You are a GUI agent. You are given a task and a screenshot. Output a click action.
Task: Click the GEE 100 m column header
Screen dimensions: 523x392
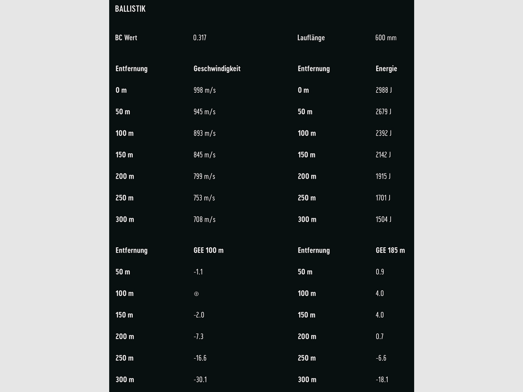208,250
